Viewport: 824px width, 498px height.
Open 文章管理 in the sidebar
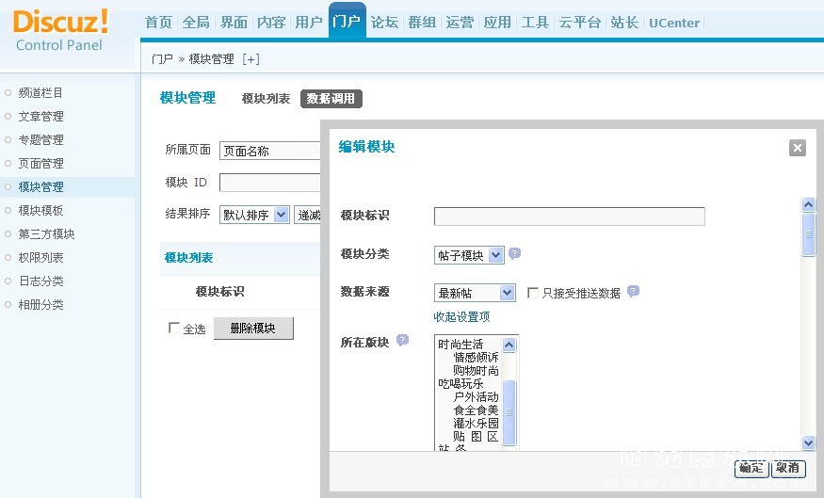(x=40, y=117)
